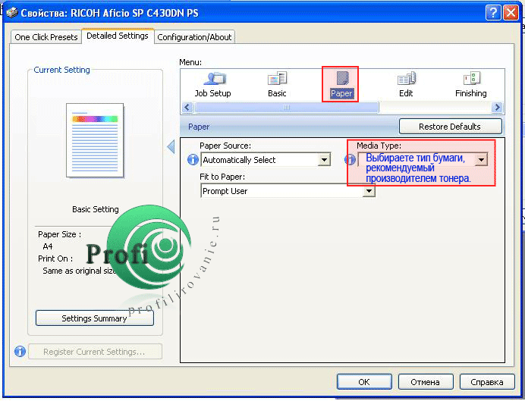Screen dimensions: 525x401
Task: Collapse panel with the blue left triangle
Action: [x=171, y=147]
